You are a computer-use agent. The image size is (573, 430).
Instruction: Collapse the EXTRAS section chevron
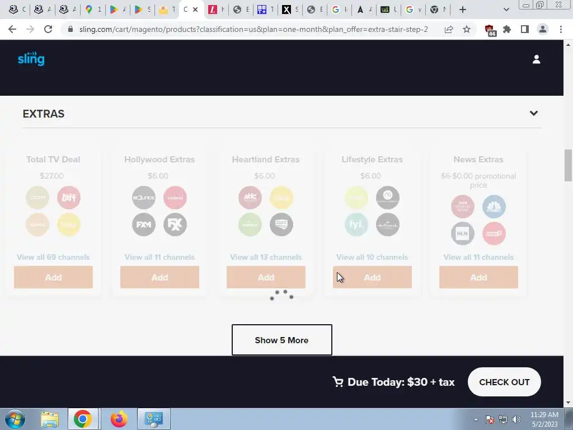tap(533, 113)
